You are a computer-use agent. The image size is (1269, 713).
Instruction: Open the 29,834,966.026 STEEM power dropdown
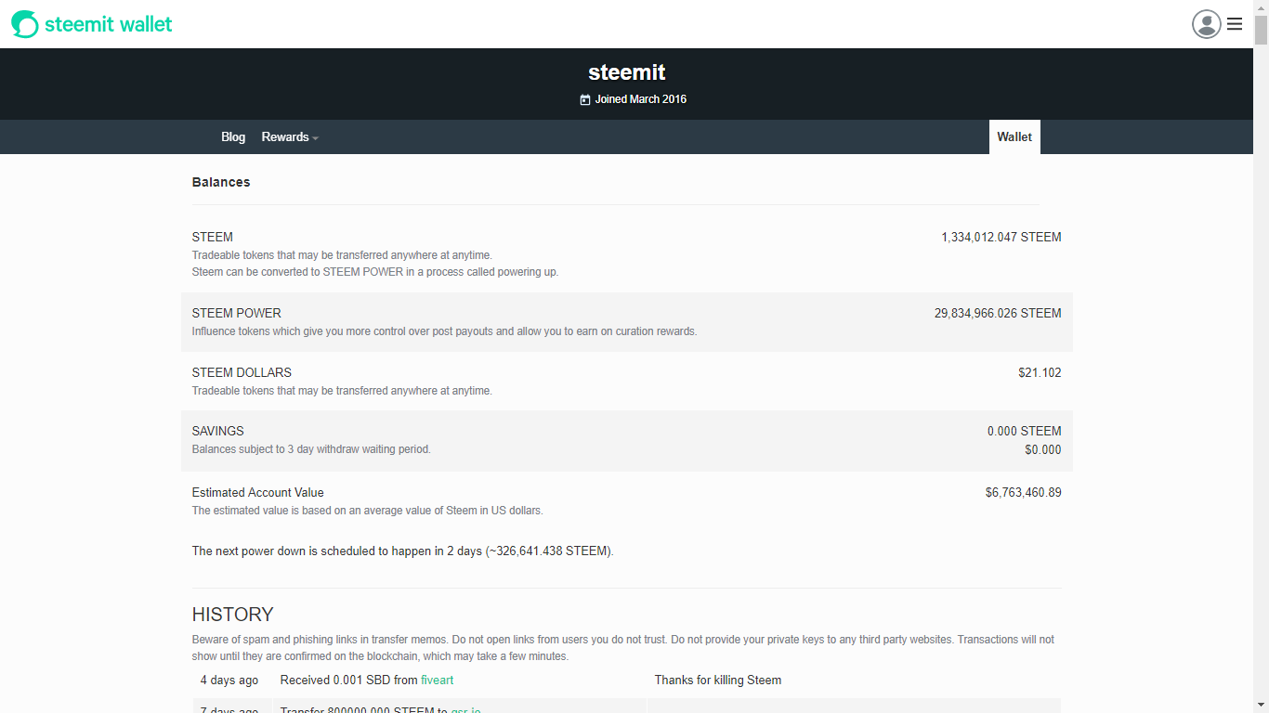(998, 313)
